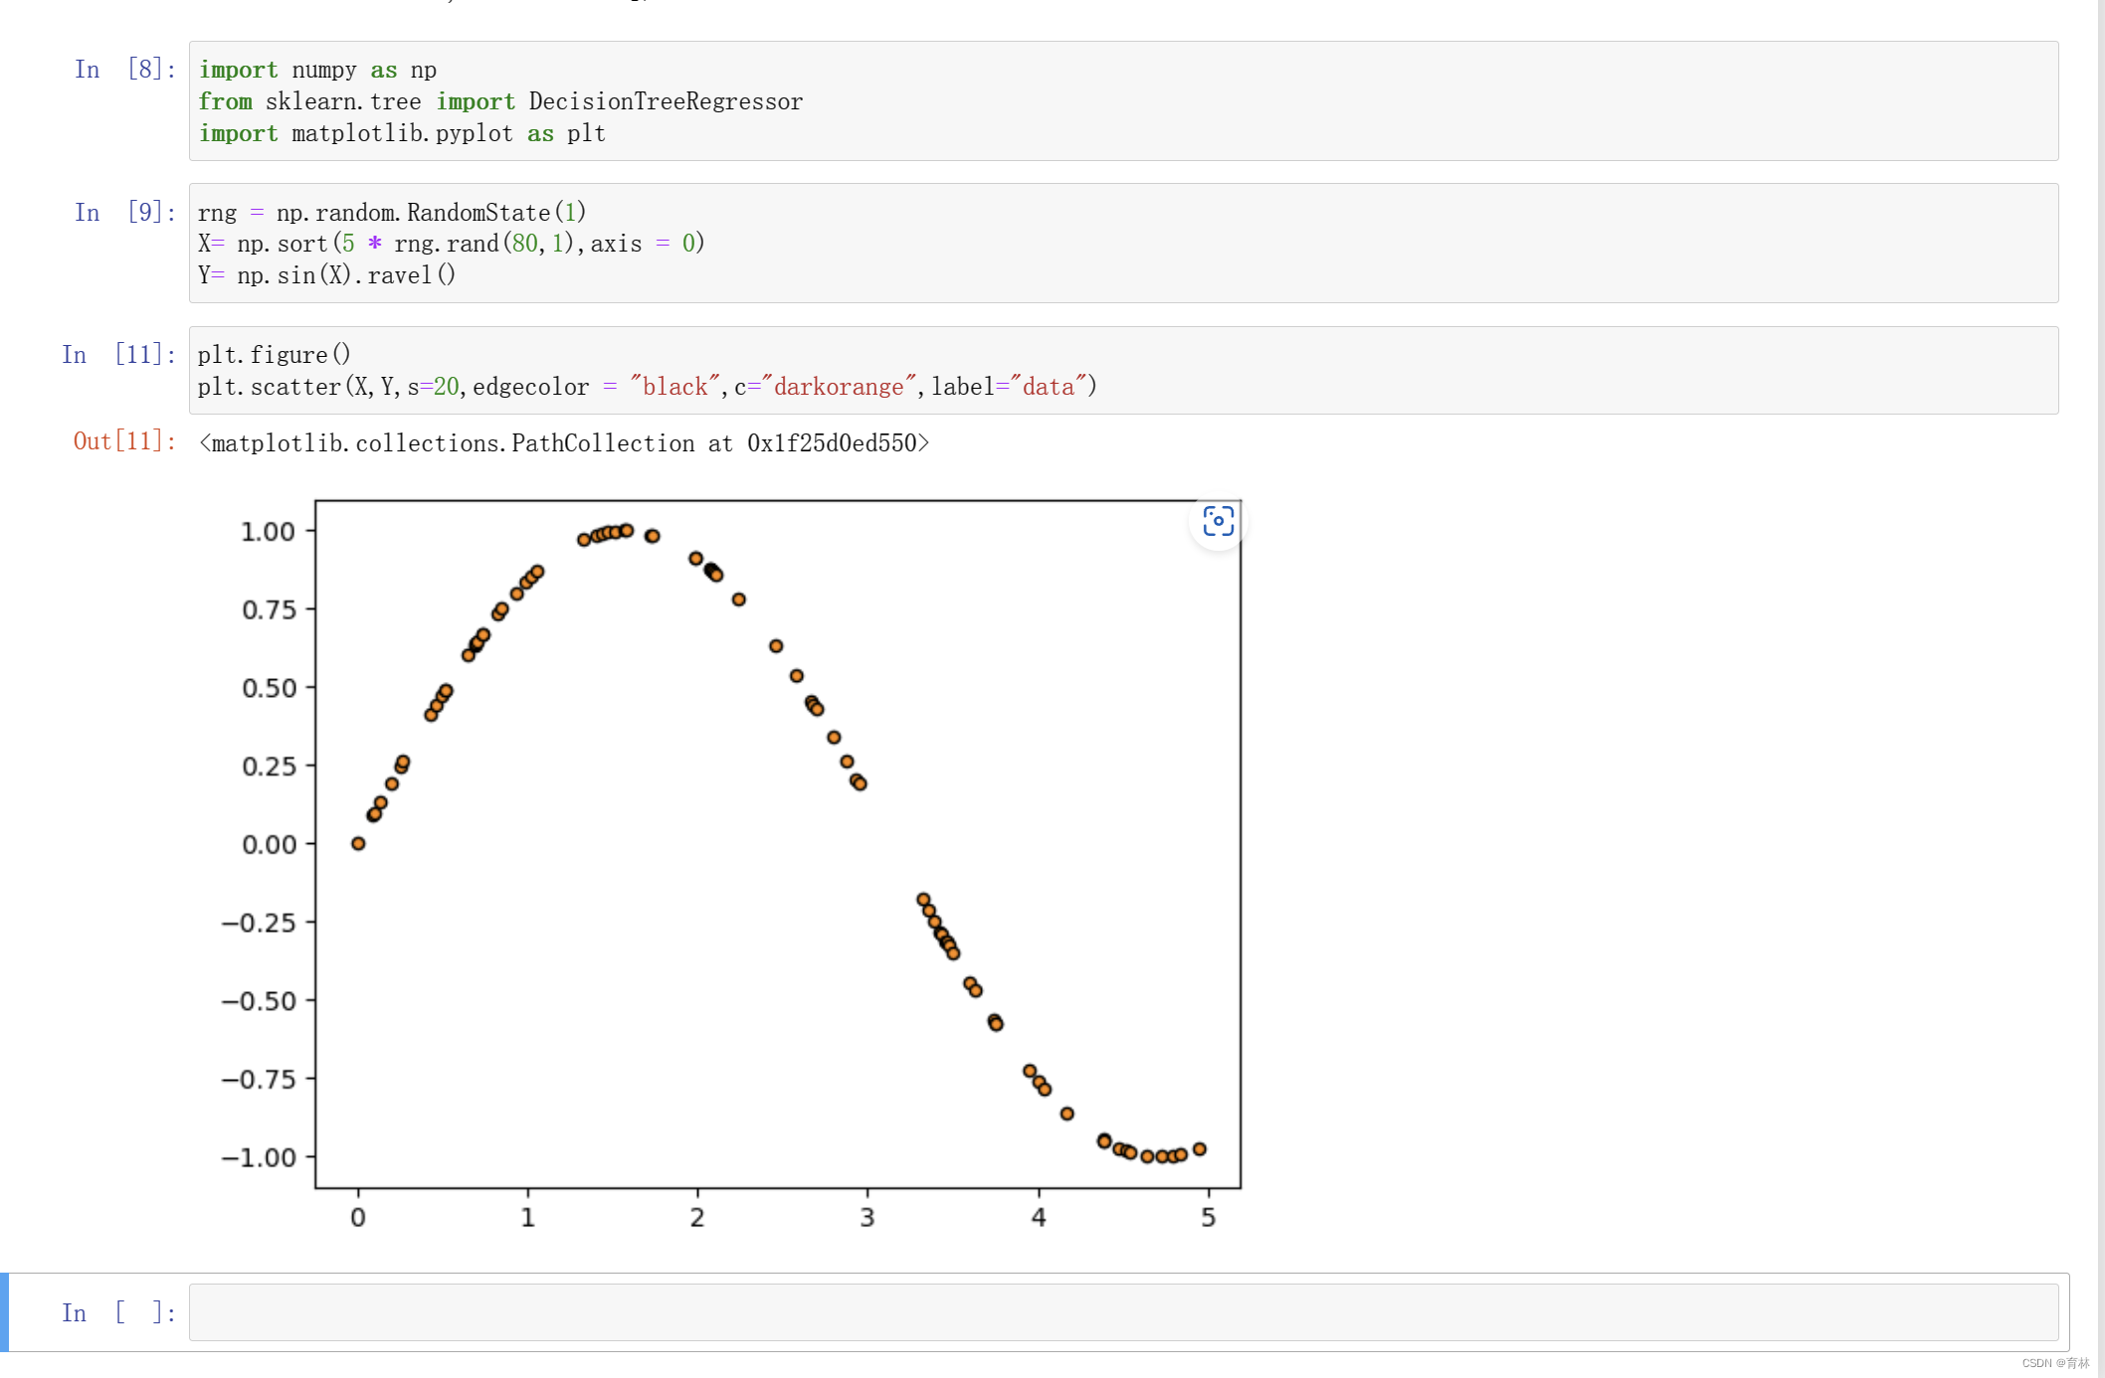Click the Out[11] output prompt
This screenshot has height=1378, width=2105.
[124, 441]
